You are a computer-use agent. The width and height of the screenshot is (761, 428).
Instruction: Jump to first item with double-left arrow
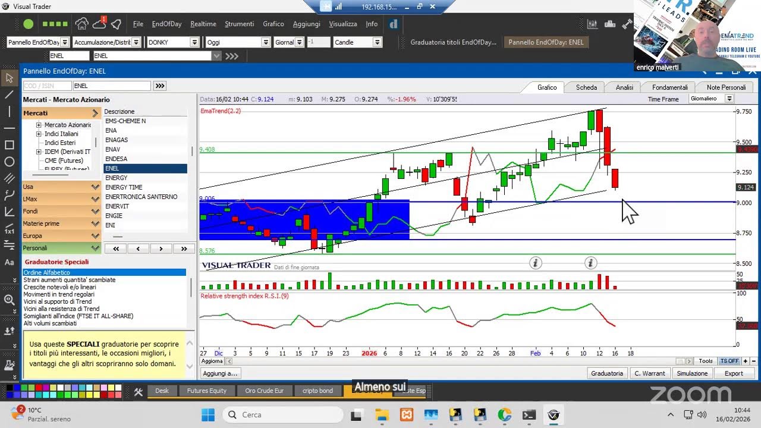tap(116, 248)
